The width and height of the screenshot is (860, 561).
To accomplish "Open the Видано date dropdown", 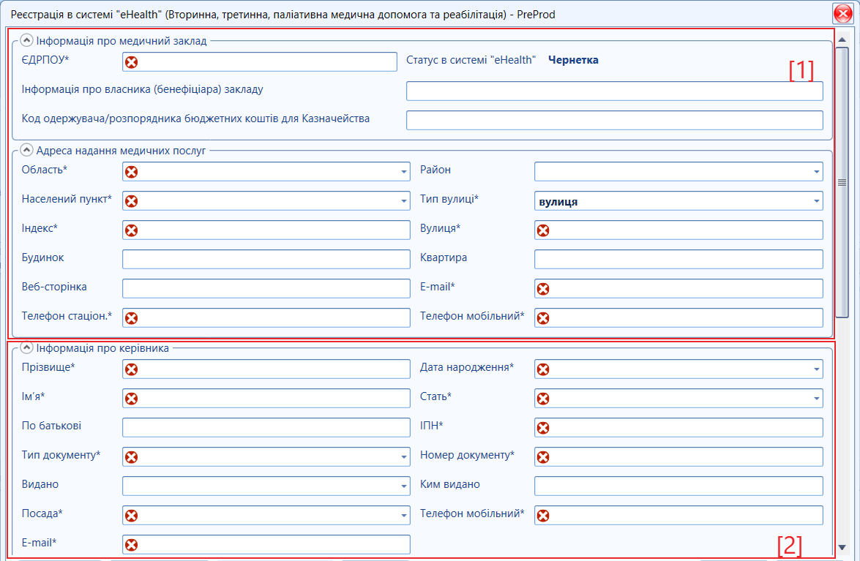I will point(404,486).
